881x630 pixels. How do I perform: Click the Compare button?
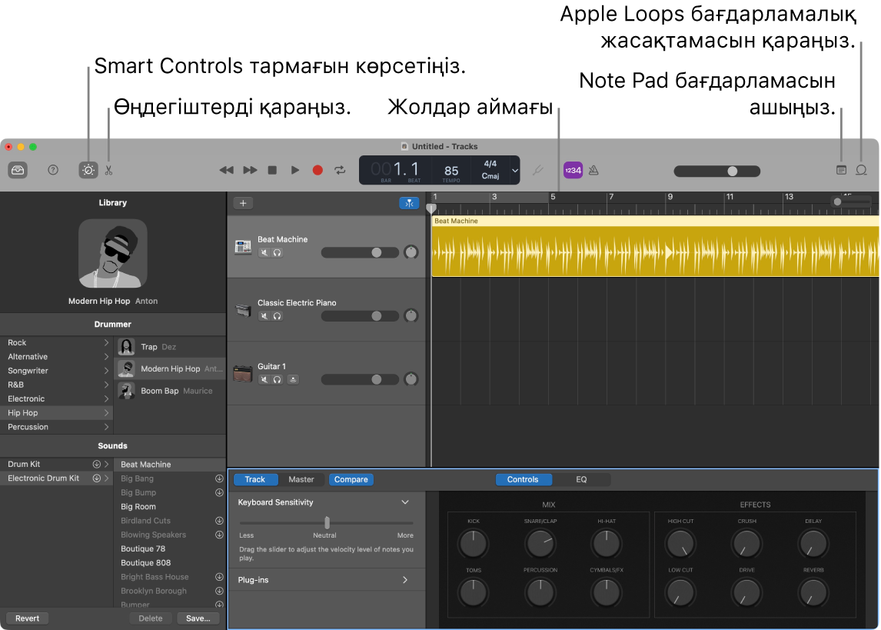351,479
